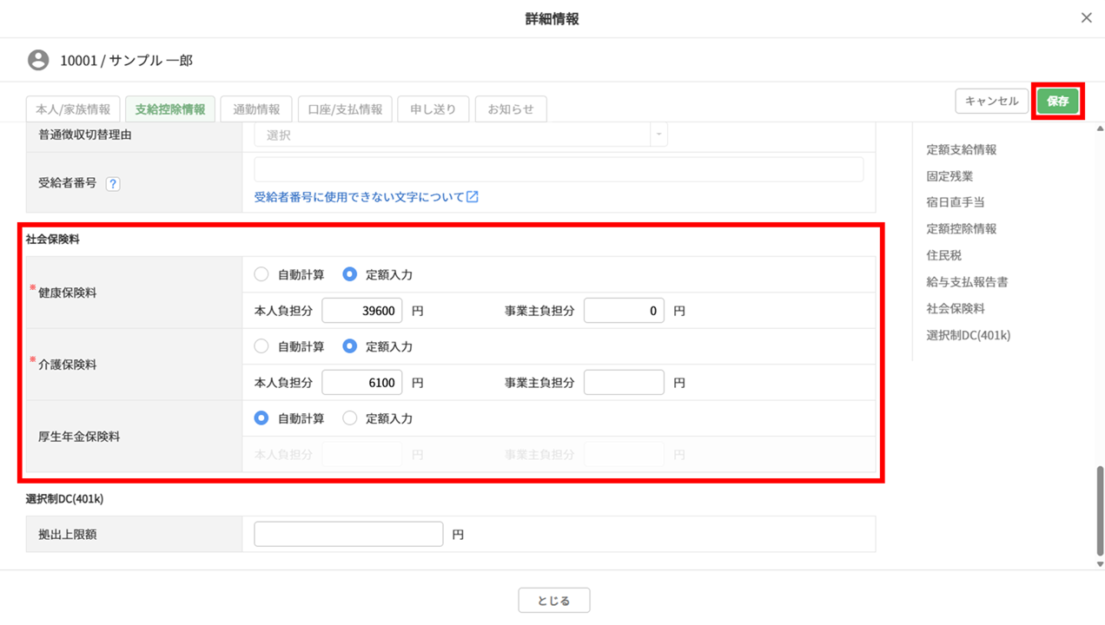The image size is (1105, 625).
Task: Select 定額入力 for 介護保険料
Action: 349,346
